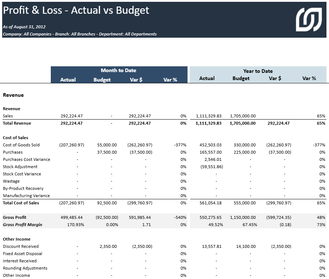The width and height of the screenshot is (329, 279).
Task: Click the Actual column under Month to Date
Action: point(68,79)
